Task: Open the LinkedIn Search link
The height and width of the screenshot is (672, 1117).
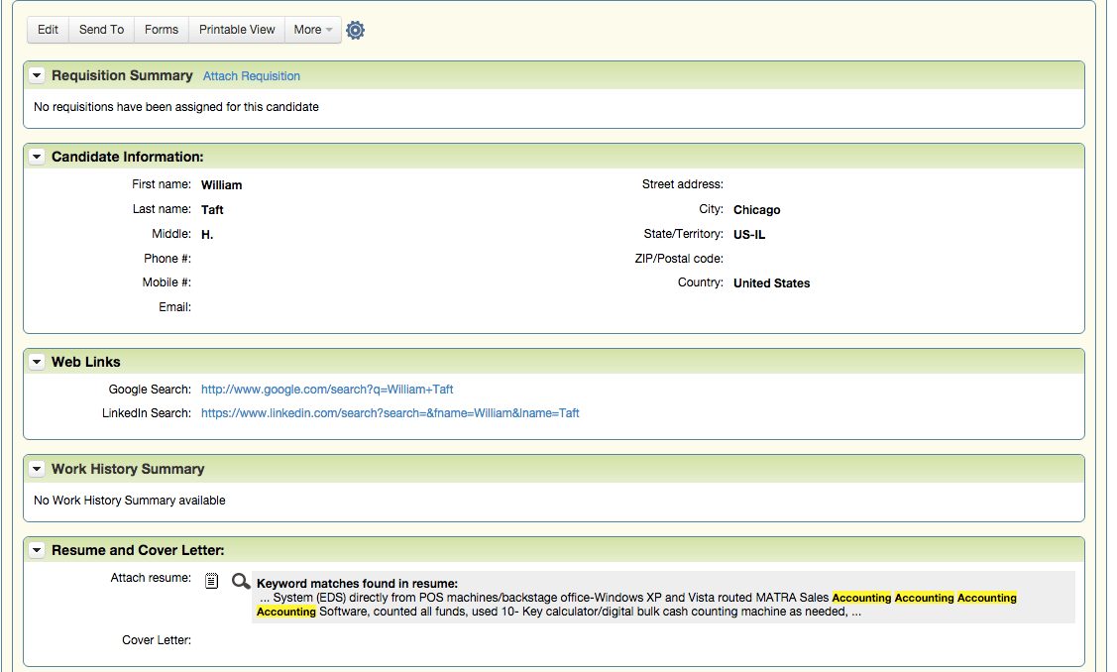Action: coord(390,413)
